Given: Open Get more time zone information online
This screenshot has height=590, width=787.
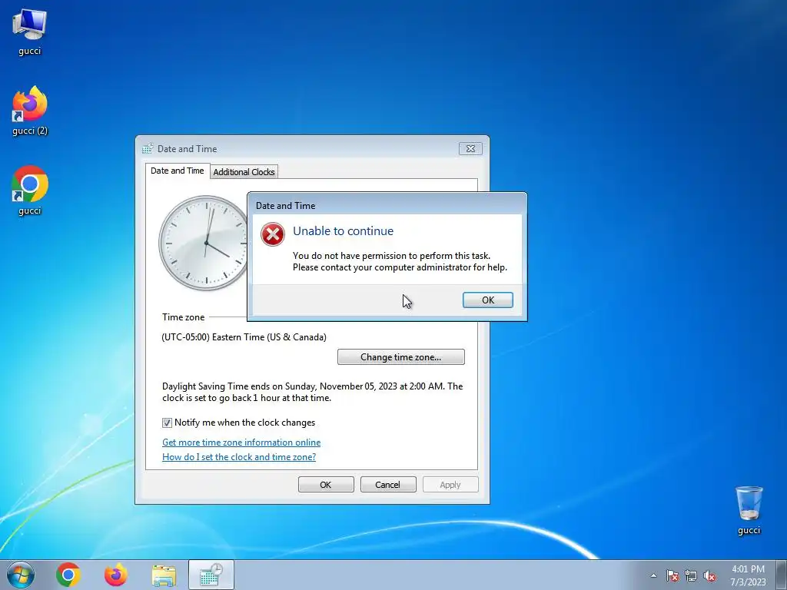Looking at the screenshot, I should 241,442.
